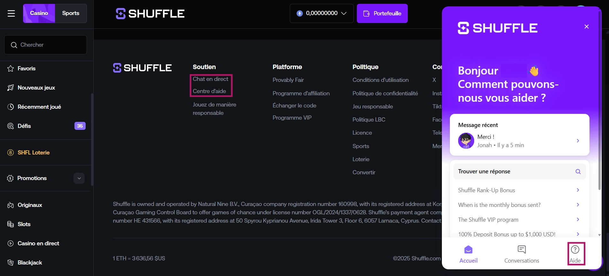Open Loterie footer link

[x=361, y=159]
